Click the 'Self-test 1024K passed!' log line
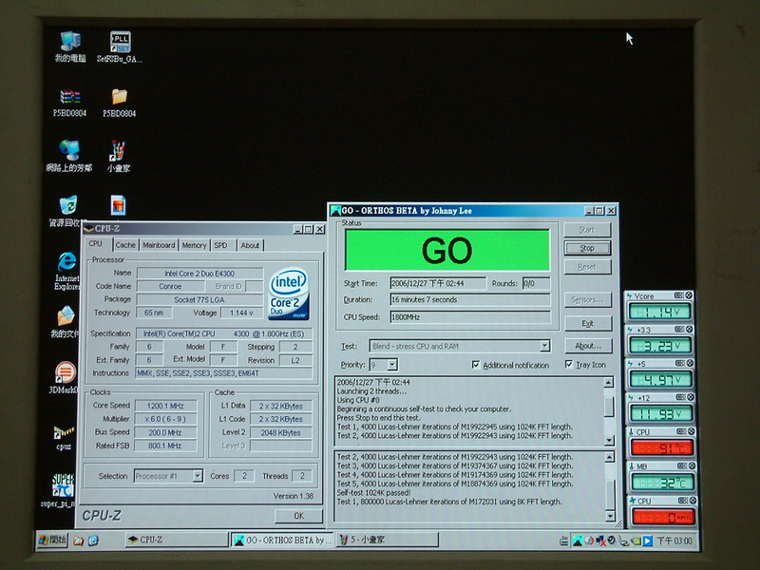760x570 pixels. 373,492
